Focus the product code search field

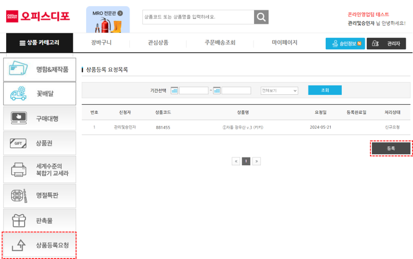point(198,17)
